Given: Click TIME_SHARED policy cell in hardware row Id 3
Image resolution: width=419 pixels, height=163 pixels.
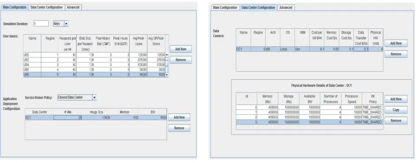Looking at the screenshot, I should coord(372,122).
